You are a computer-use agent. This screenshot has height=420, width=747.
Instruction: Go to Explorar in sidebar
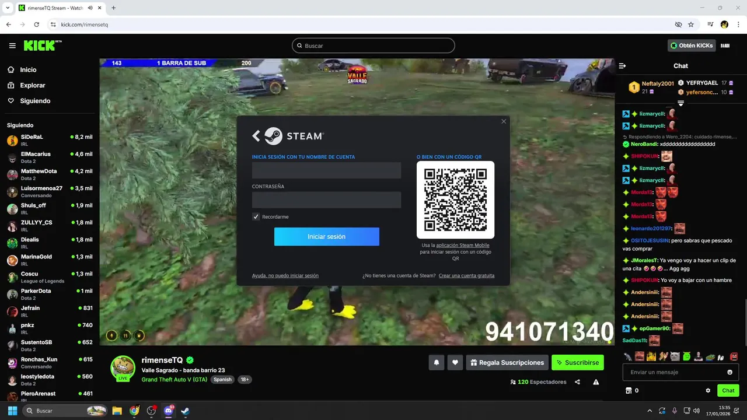point(32,85)
